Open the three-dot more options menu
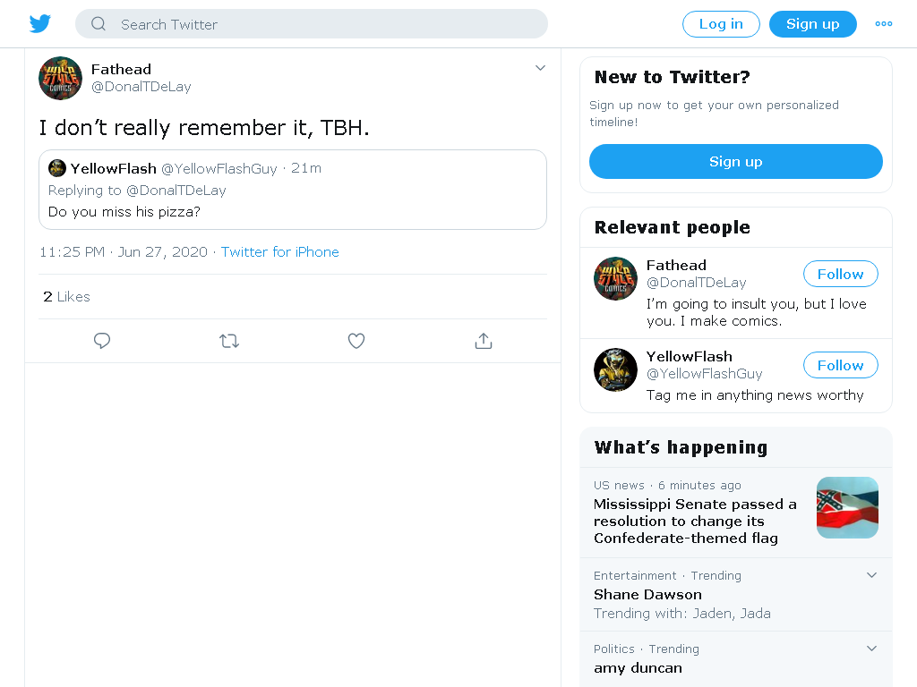The height and width of the screenshot is (687, 917). (x=883, y=24)
